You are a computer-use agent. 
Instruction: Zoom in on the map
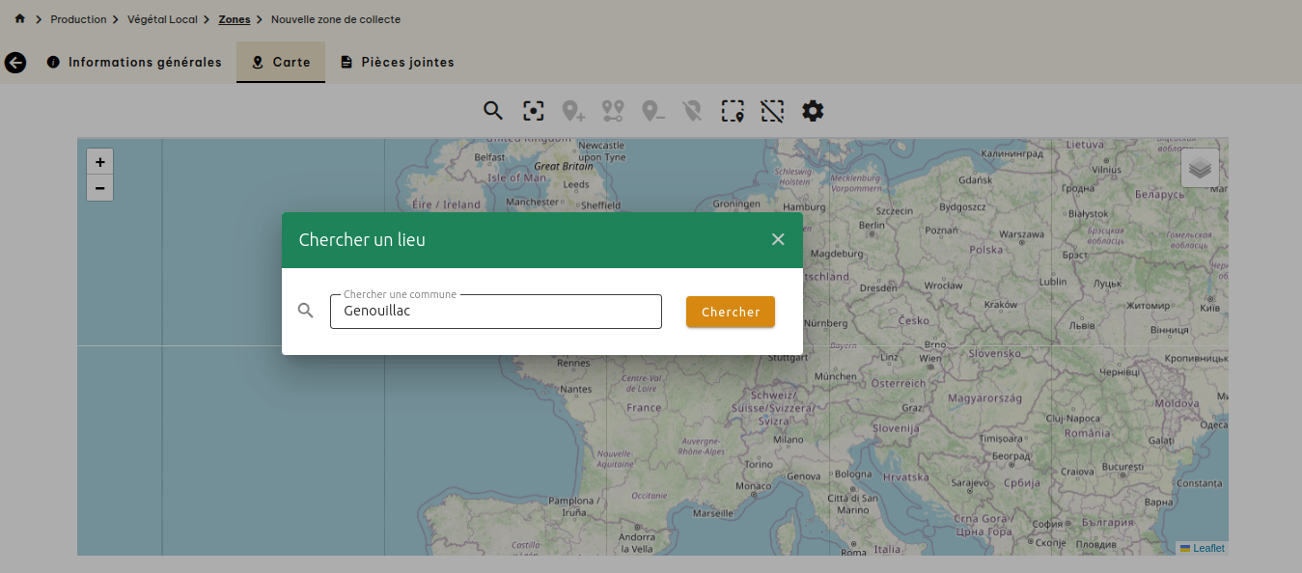[100, 162]
